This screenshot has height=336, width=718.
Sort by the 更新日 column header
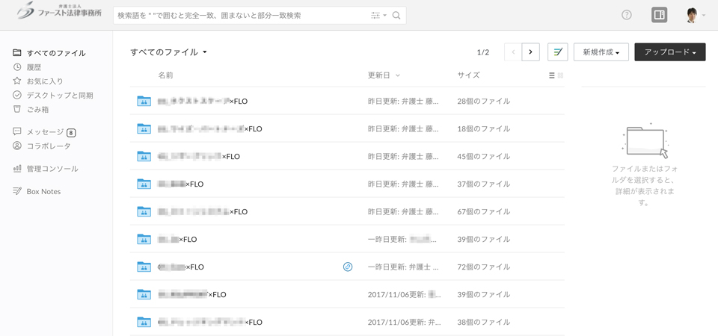tap(384, 75)
